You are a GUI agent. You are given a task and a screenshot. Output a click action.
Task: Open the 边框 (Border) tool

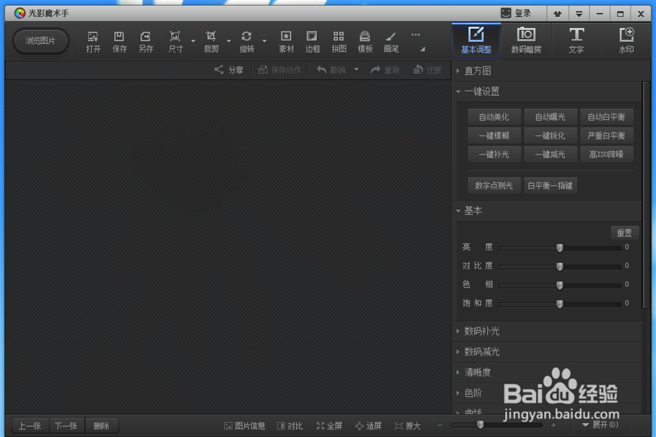312,41
